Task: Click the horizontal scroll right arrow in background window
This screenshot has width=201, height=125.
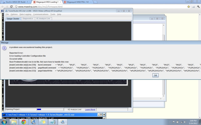Action: click(x=161, y=98)
